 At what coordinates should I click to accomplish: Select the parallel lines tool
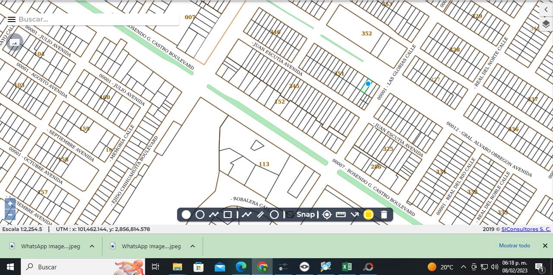coord(261,215)
